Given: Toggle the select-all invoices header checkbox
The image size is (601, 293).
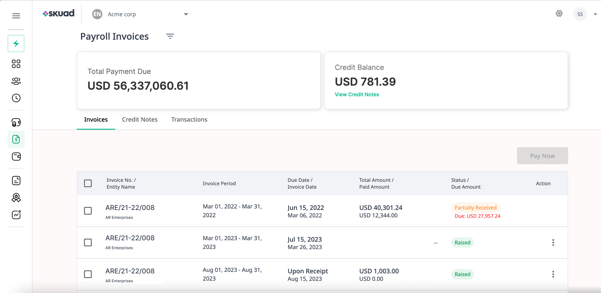Looking at the screenshot, I should tap(88, 183).
